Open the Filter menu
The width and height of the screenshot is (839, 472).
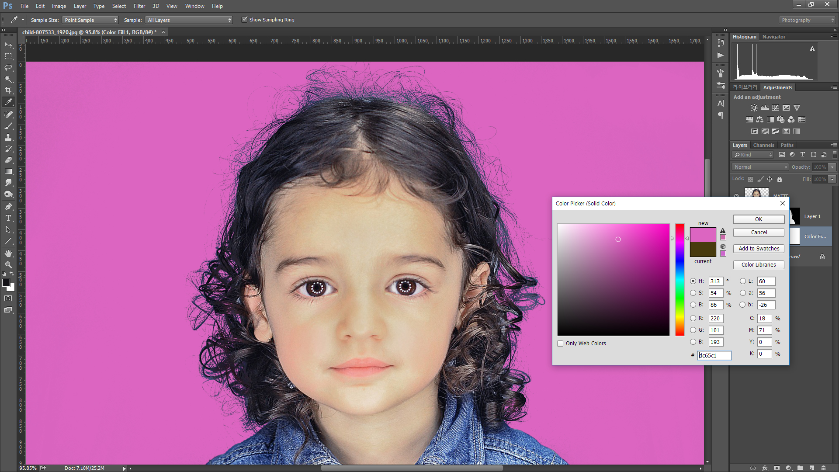[139, 6]
